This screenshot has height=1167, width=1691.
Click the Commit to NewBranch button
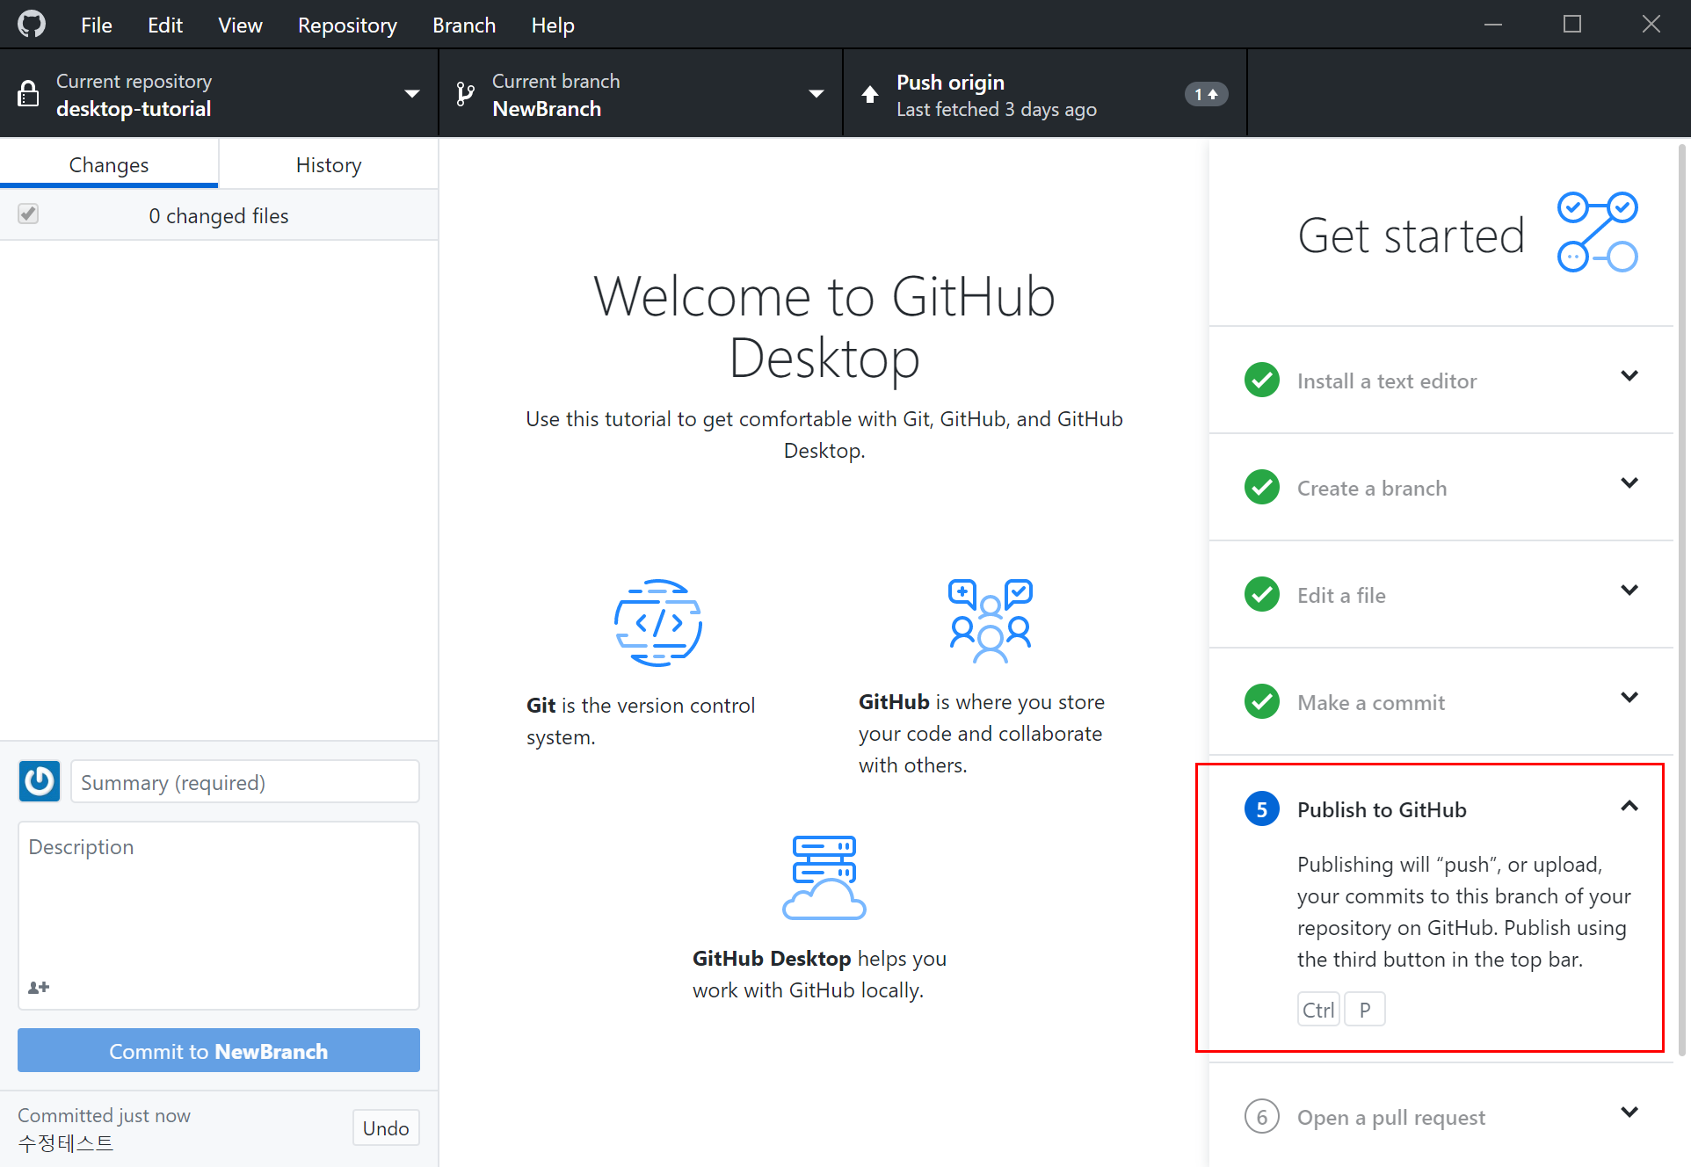pyautogui.click(x=219, y=1050)
